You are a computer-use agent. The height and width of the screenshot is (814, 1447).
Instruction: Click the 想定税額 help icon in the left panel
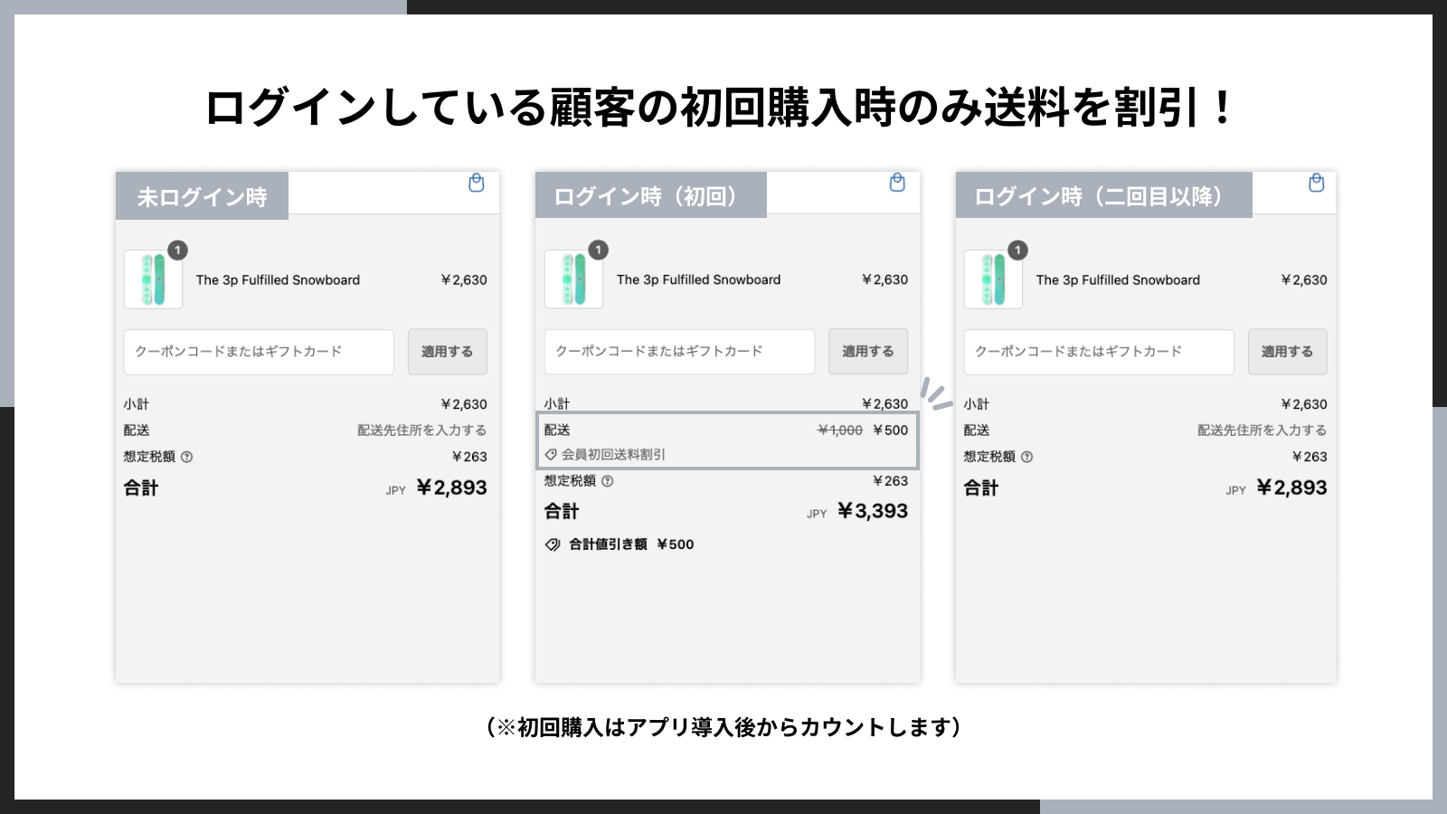[x=187, y=457]
